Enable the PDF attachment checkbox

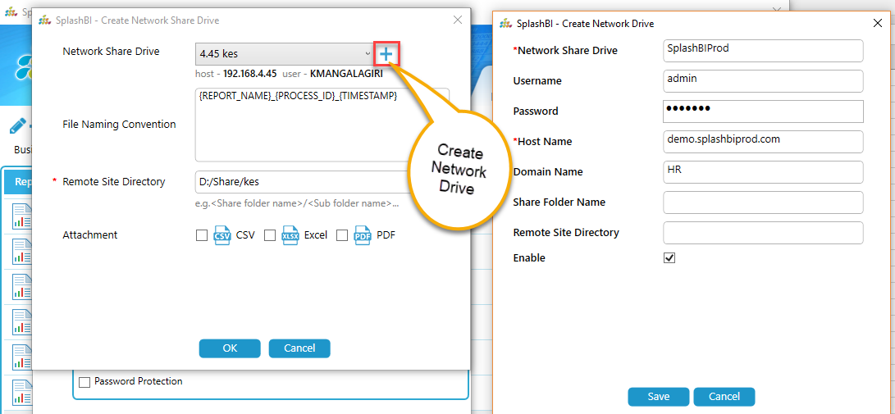tap(342, 235)
